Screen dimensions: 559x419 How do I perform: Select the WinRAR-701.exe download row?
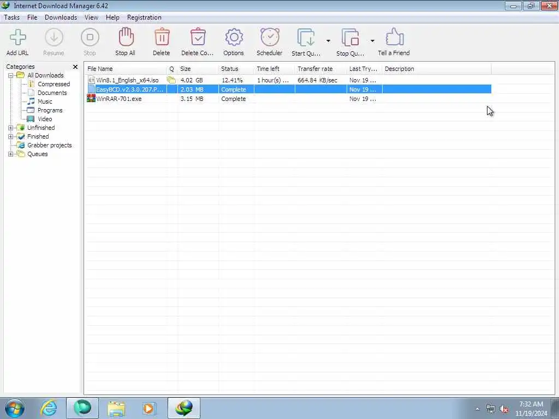[289, 99]
